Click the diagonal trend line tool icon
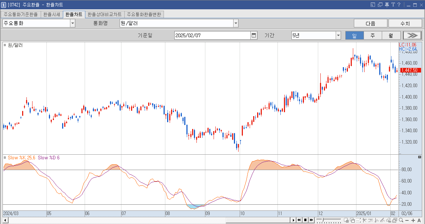This screenshot has width=425, height=224. (382, 220)
